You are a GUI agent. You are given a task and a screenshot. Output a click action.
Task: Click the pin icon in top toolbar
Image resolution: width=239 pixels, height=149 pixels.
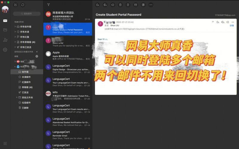click(x=128, y=5)
